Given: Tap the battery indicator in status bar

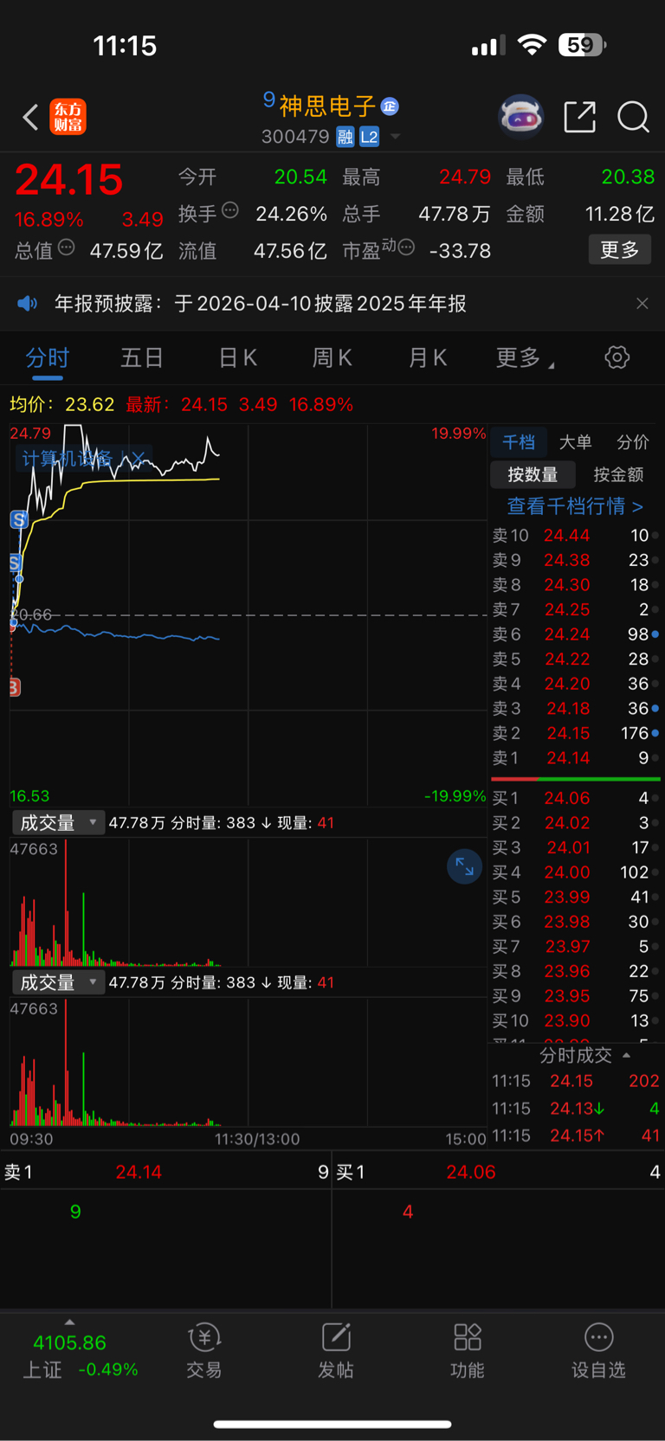Looking at the screenshot, I should pyautogui.click(x=583, y=44).
